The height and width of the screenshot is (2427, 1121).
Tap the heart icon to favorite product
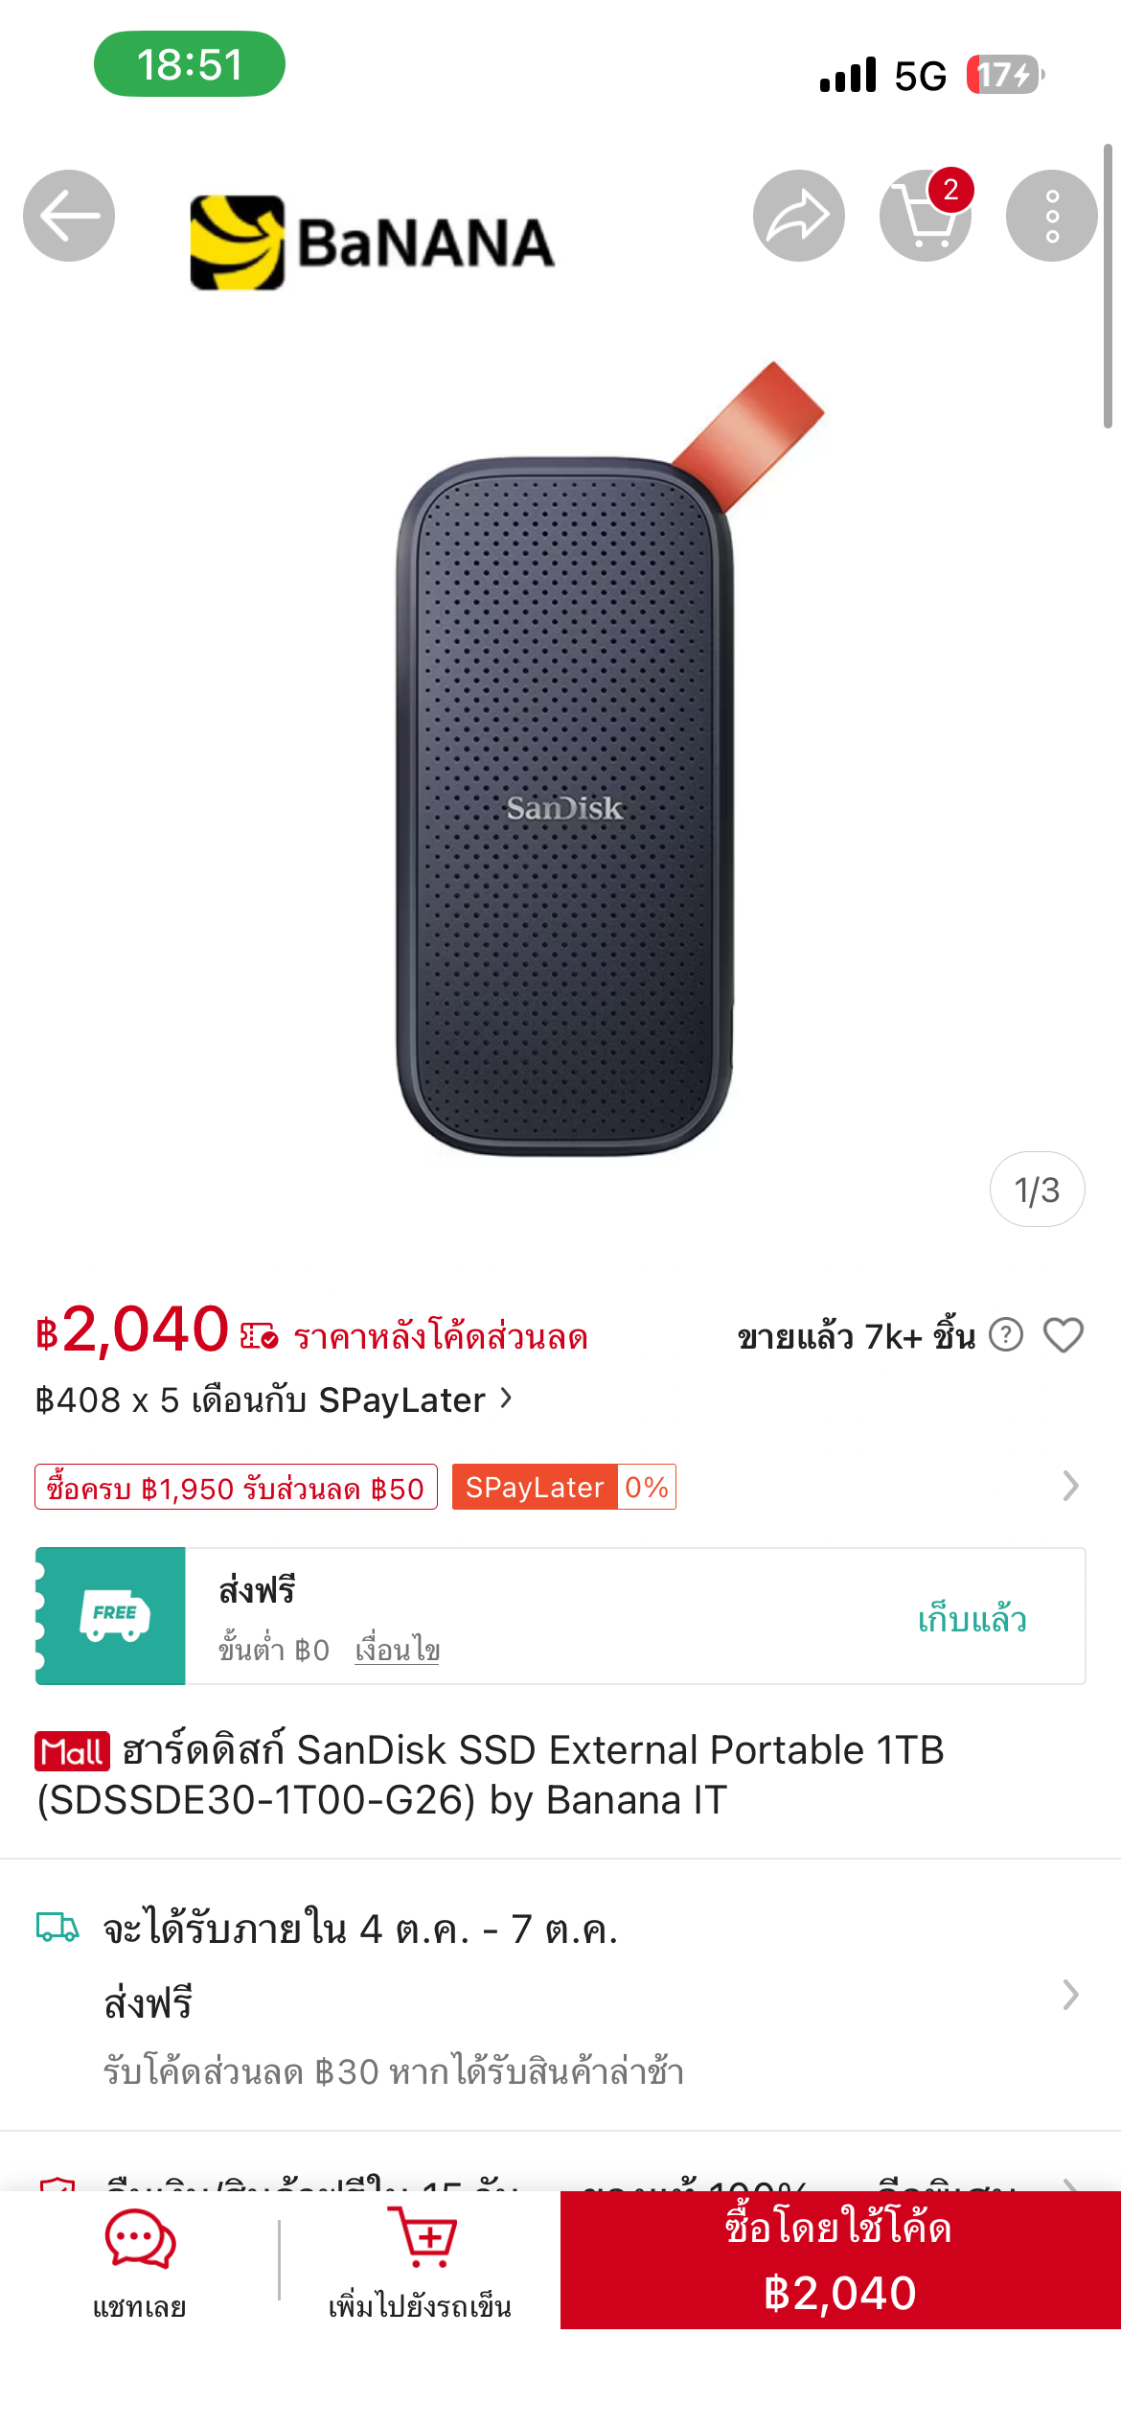click(1063, 1335)
